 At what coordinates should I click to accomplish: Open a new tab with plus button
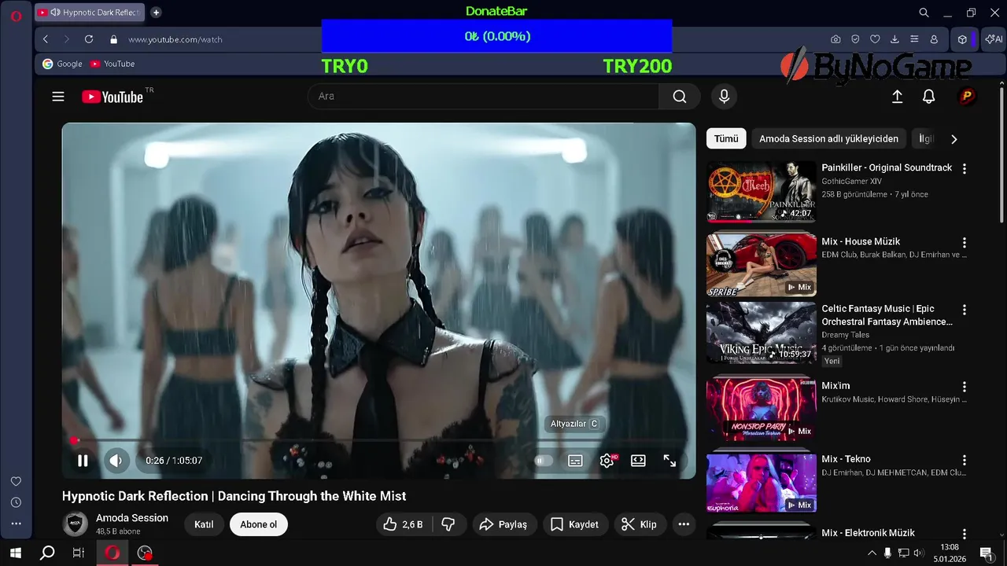coord(156,13)
